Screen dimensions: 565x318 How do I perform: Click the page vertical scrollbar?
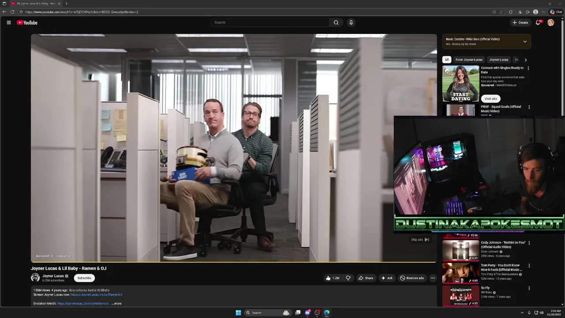pyautogui.click(x=563, y=161)
